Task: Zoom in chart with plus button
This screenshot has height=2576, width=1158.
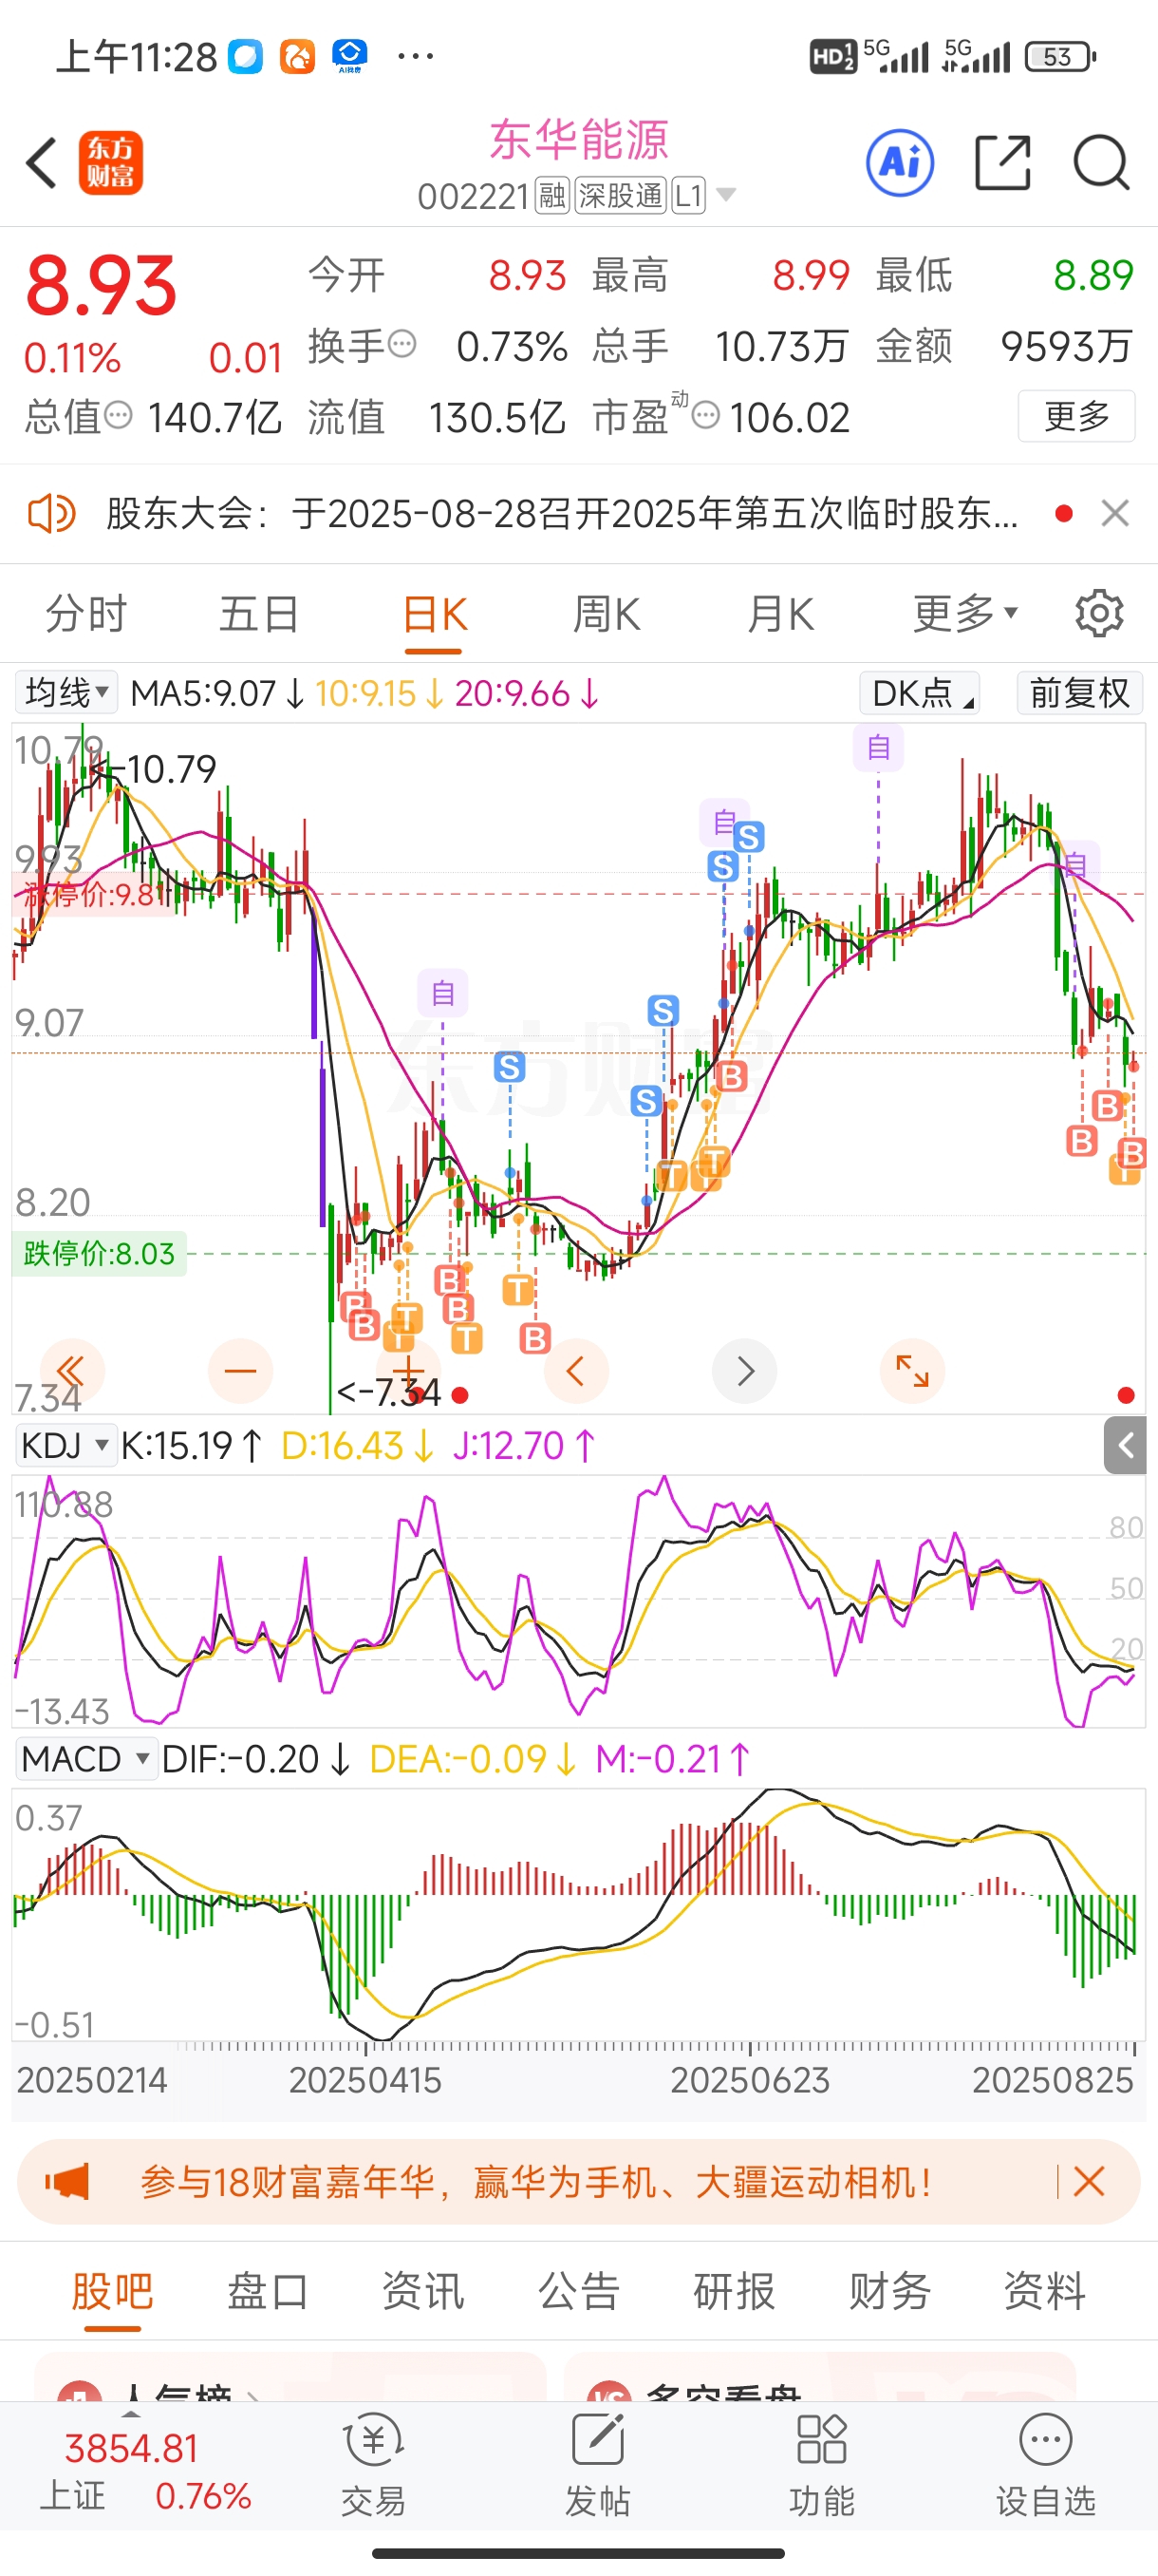Action: [407, 1371]
